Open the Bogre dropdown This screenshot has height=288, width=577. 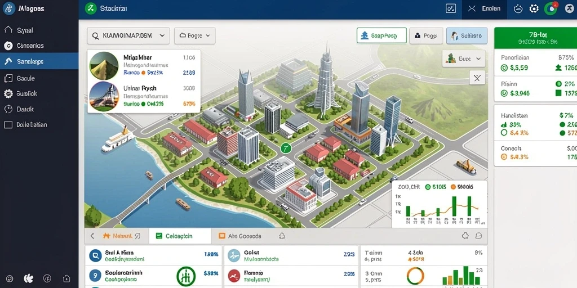click(x=194, y=36)
